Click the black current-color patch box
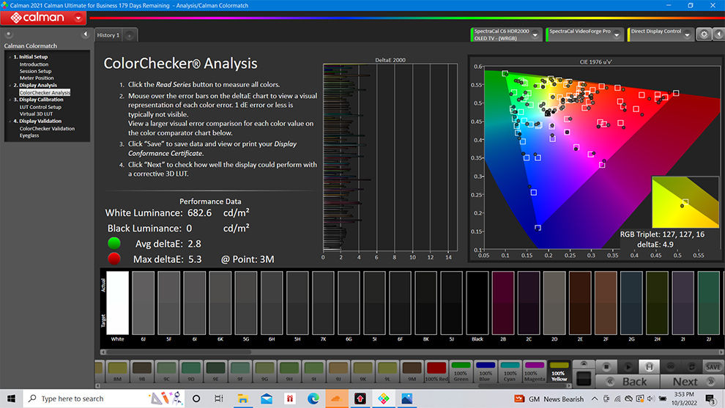Viewport: 725px width, 408px height. [584, 379]
